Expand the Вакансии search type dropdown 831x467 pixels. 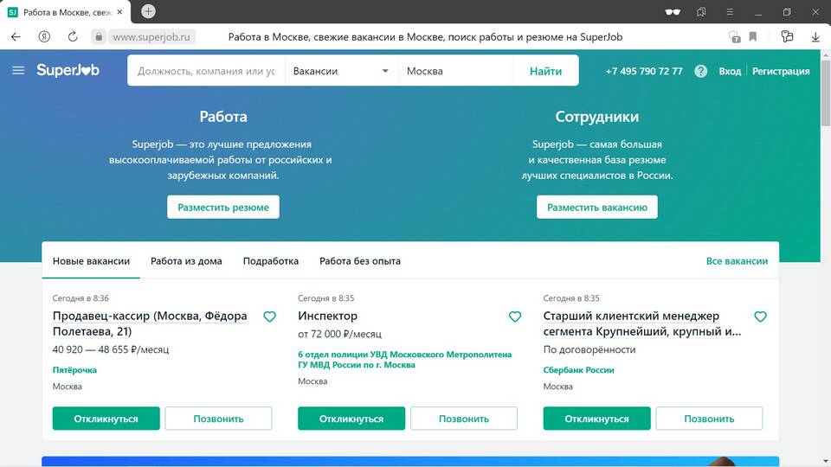(x=341, y=71)
